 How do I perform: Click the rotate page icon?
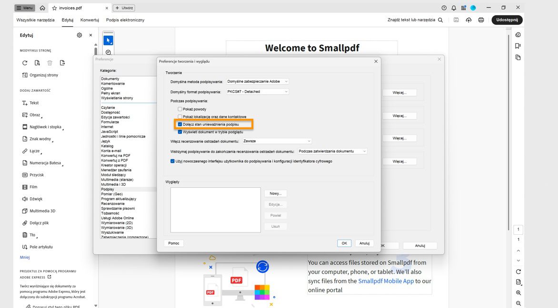[25, 63]
